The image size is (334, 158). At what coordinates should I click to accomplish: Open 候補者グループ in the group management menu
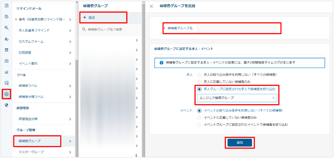pyautogui.click(x=37, y=141)
